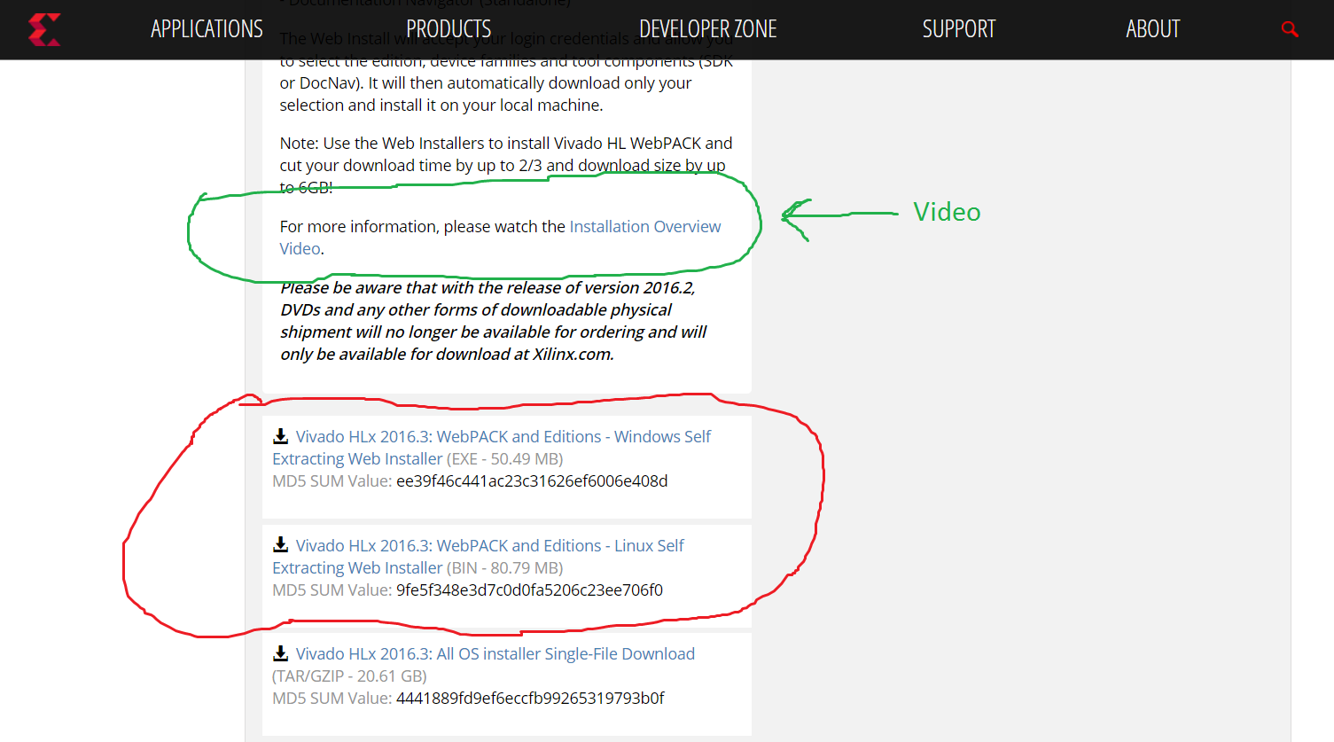Click download icon beside Windows Self Extracting installer
The width and height of the screenshot is (1334, 742).
click(281, 436)
